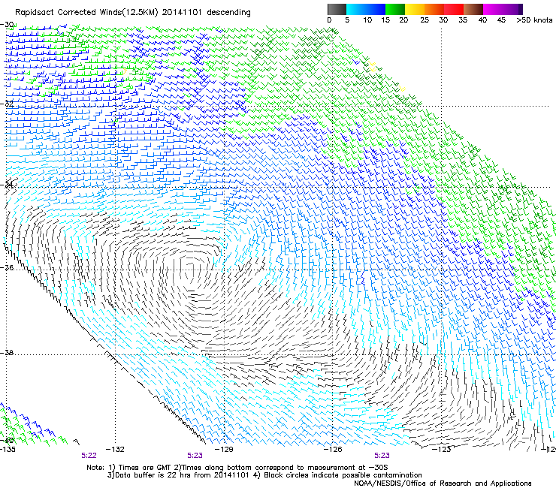The image size is (556, 488).
Task: Click the title text 'Rapidscat Corrected Winds'
Action: click(x=68, y=13)
